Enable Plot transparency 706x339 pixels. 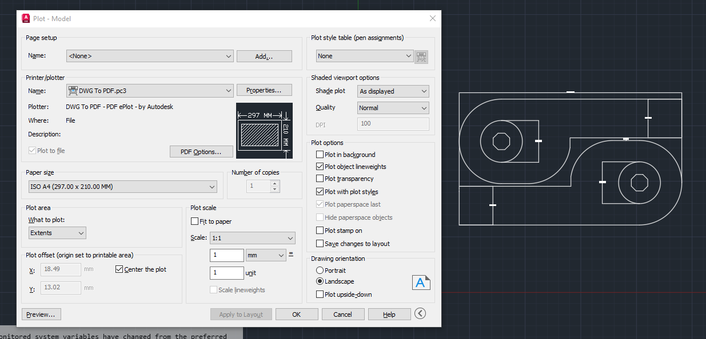318,179
